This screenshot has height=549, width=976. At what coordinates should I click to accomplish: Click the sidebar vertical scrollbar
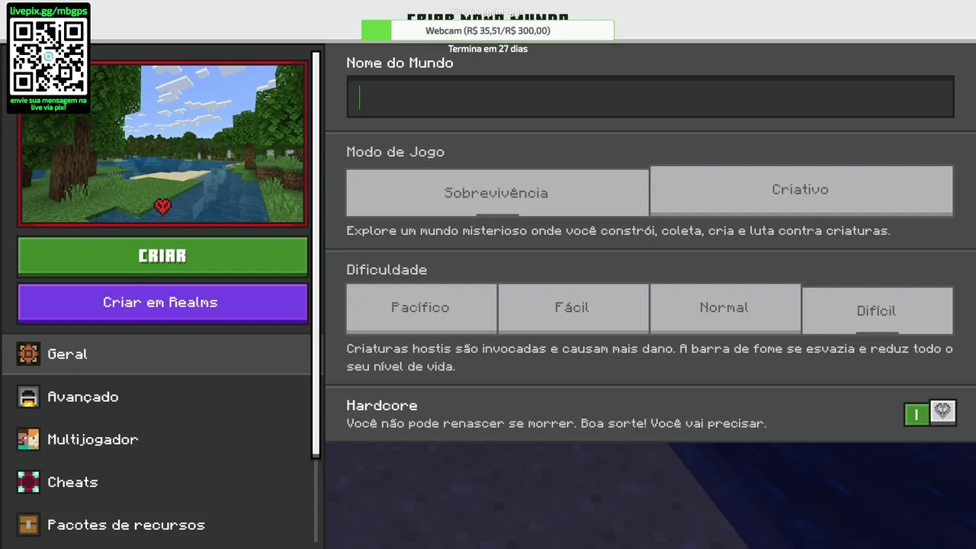[x=316, y=255]
